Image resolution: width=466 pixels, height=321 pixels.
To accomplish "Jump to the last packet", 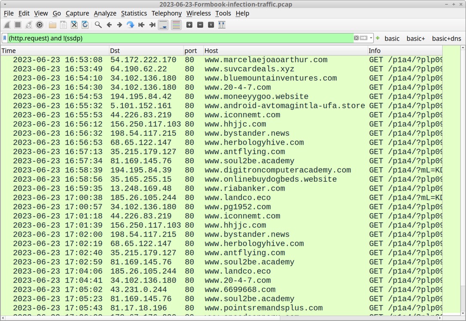I will pyautogui.click(x=152, y=25).
